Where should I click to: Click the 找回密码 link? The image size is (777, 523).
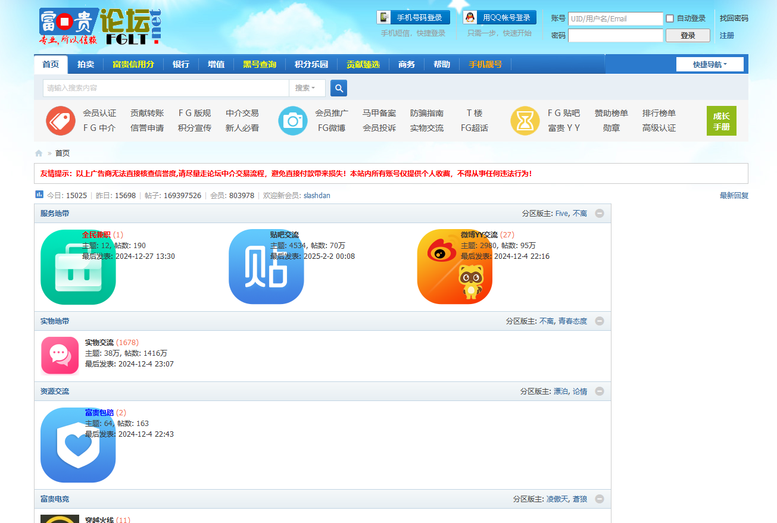click(x=734, y=18)
